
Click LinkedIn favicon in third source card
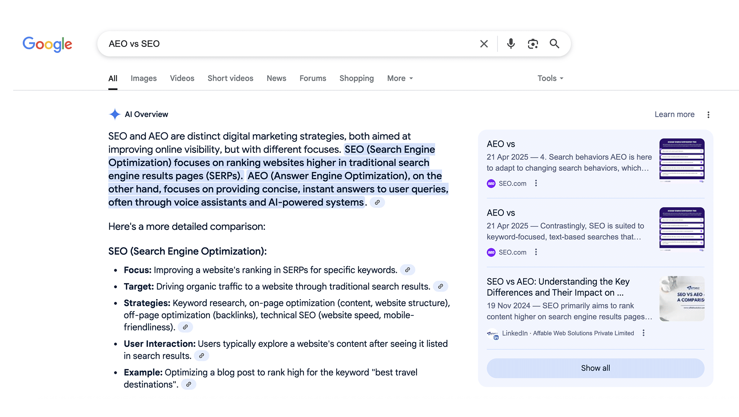[493, 334]
